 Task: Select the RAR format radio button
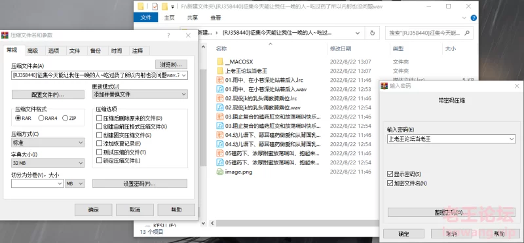pyautogui.click(x=18, y=118)
